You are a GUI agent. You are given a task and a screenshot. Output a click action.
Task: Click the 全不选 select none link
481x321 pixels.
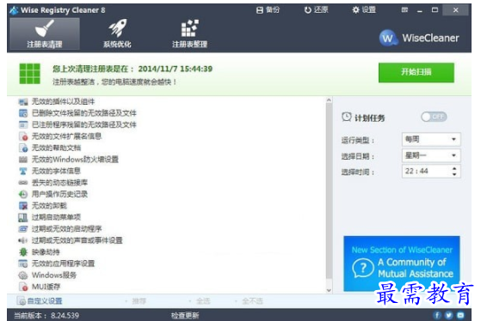click(x=252, y=301)
